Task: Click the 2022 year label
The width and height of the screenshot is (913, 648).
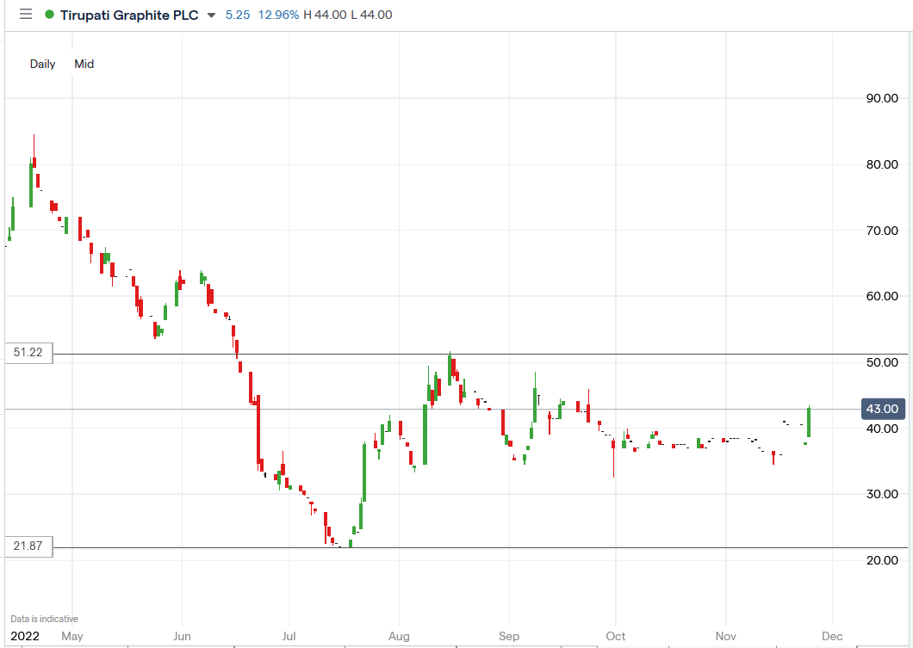Action: click(x=25, y=636)
